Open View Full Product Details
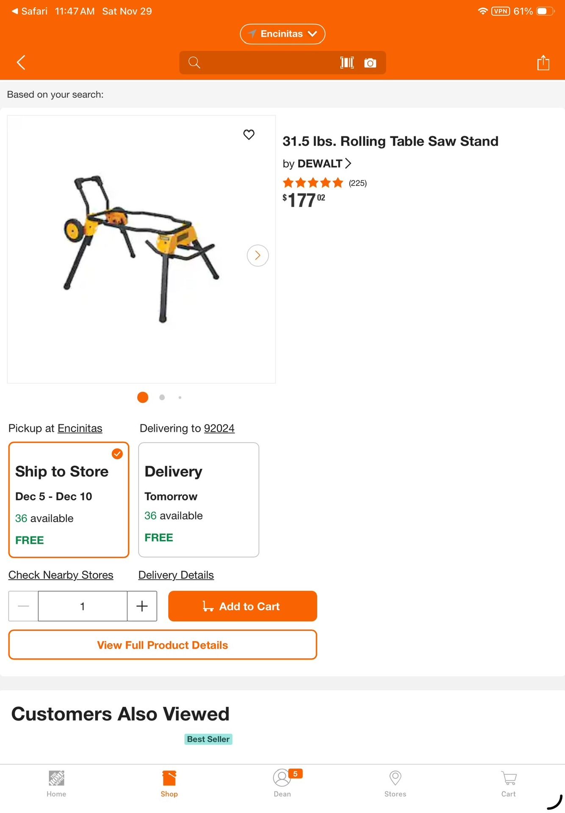 coord(163,644)
